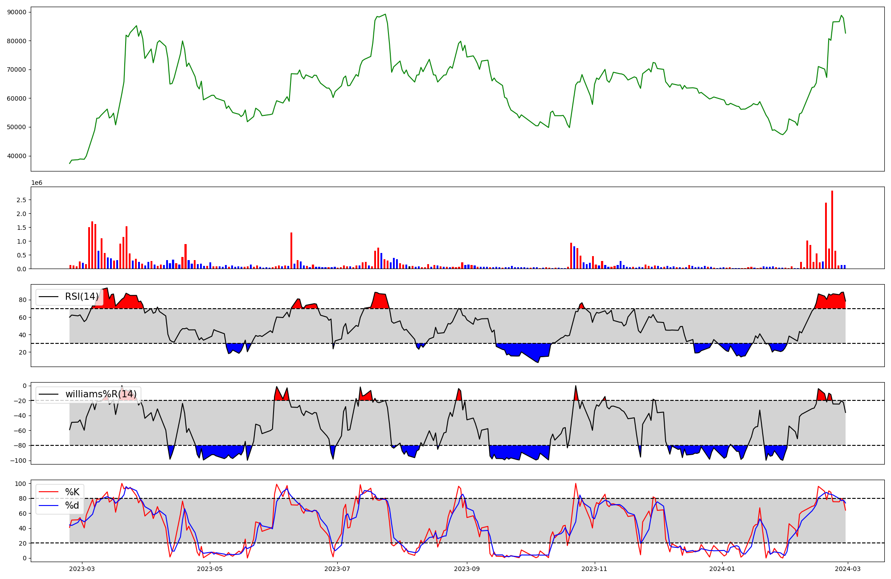Click the 2023-05 date tick label
The width and height of the screenshot is (891, 579).
[x=210, y=569]
